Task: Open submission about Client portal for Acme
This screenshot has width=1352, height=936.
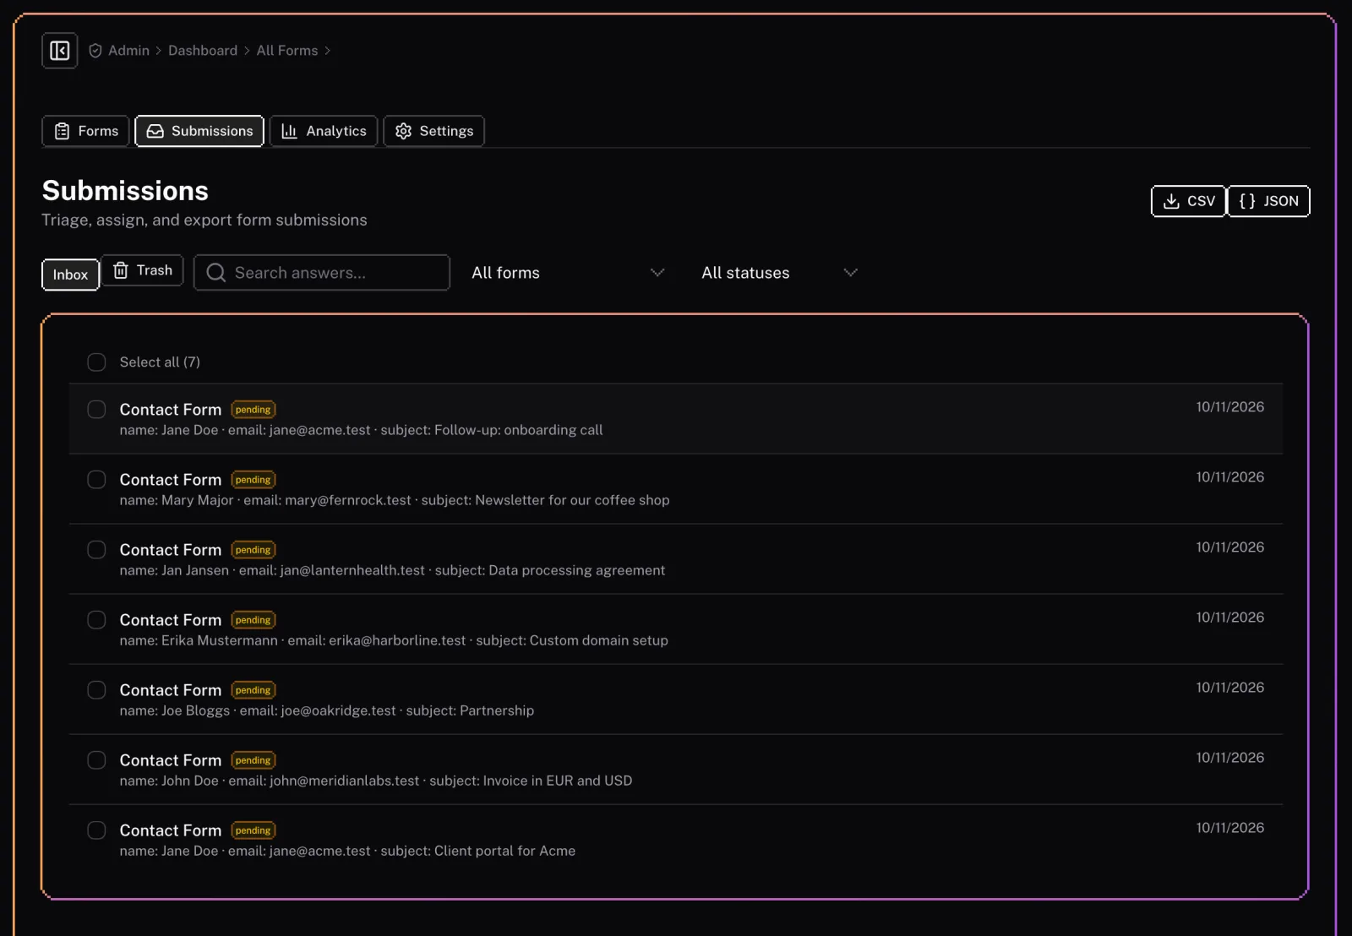Action: click(676, 840)
